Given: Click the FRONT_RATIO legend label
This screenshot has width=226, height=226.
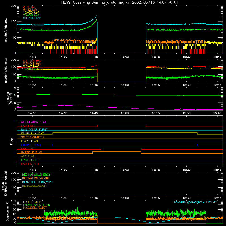Looking at the screenshot, I should tap(32, 202).
